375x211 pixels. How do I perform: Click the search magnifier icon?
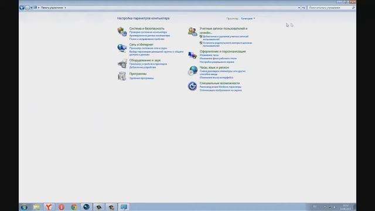coord(353,8)
